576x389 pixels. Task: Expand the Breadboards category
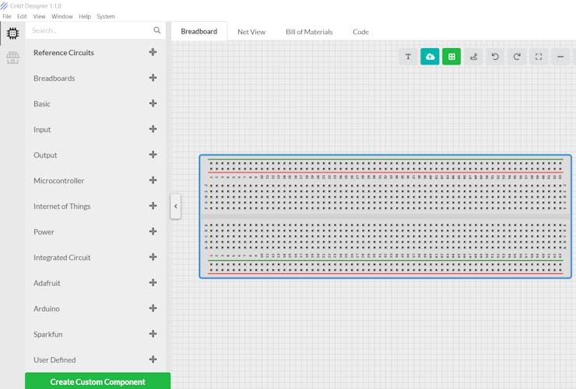click(x=153, y=78)
